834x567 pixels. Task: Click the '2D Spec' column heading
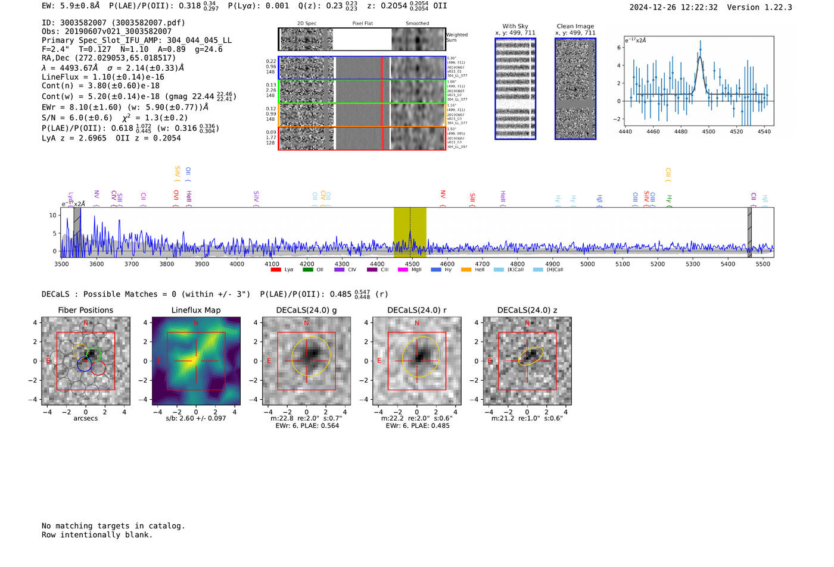click(307, 23)
